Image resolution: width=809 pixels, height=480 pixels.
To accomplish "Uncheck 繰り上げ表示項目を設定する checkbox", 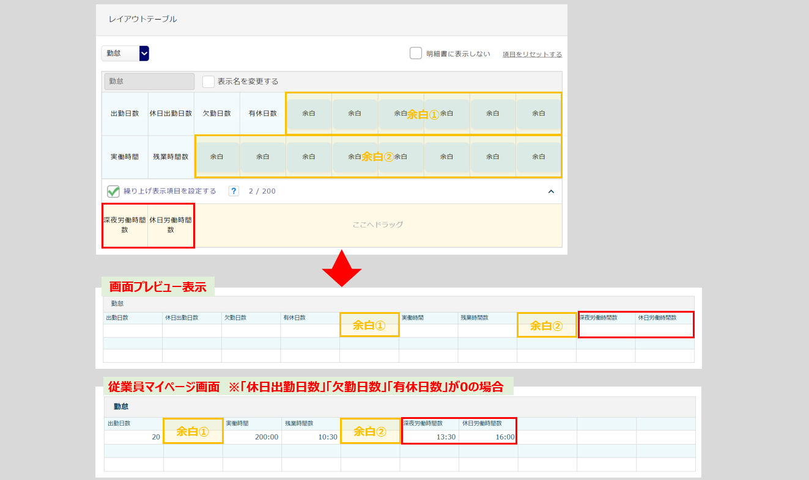I will point(113,191).
